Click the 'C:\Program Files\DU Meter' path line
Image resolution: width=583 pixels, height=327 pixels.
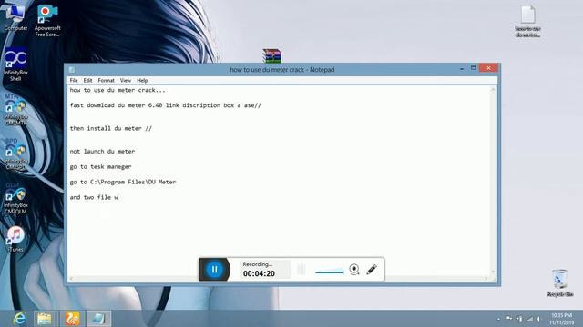pos(123,182)
